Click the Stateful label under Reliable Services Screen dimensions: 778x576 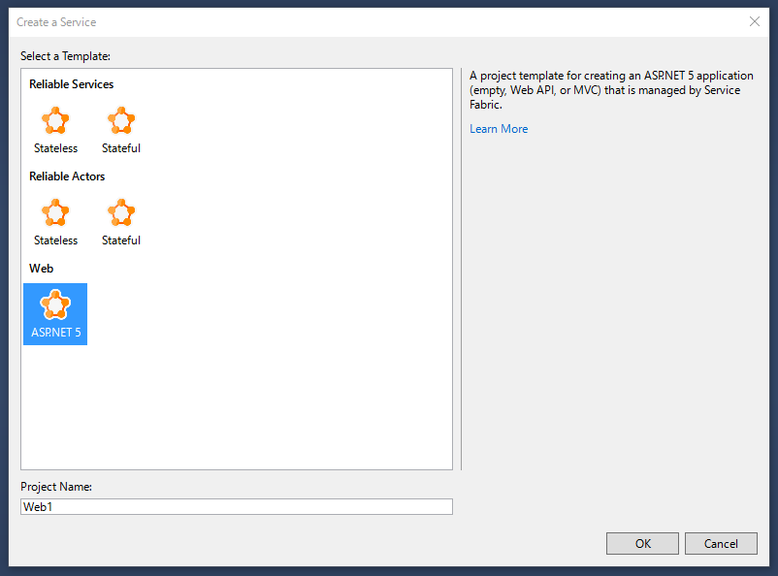[x=121, y=148]
